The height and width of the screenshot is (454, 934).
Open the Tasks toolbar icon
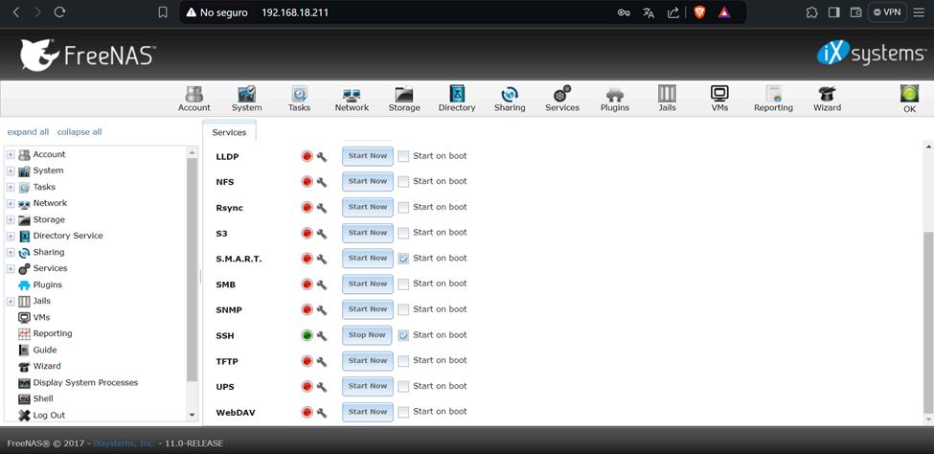(299, 99)
